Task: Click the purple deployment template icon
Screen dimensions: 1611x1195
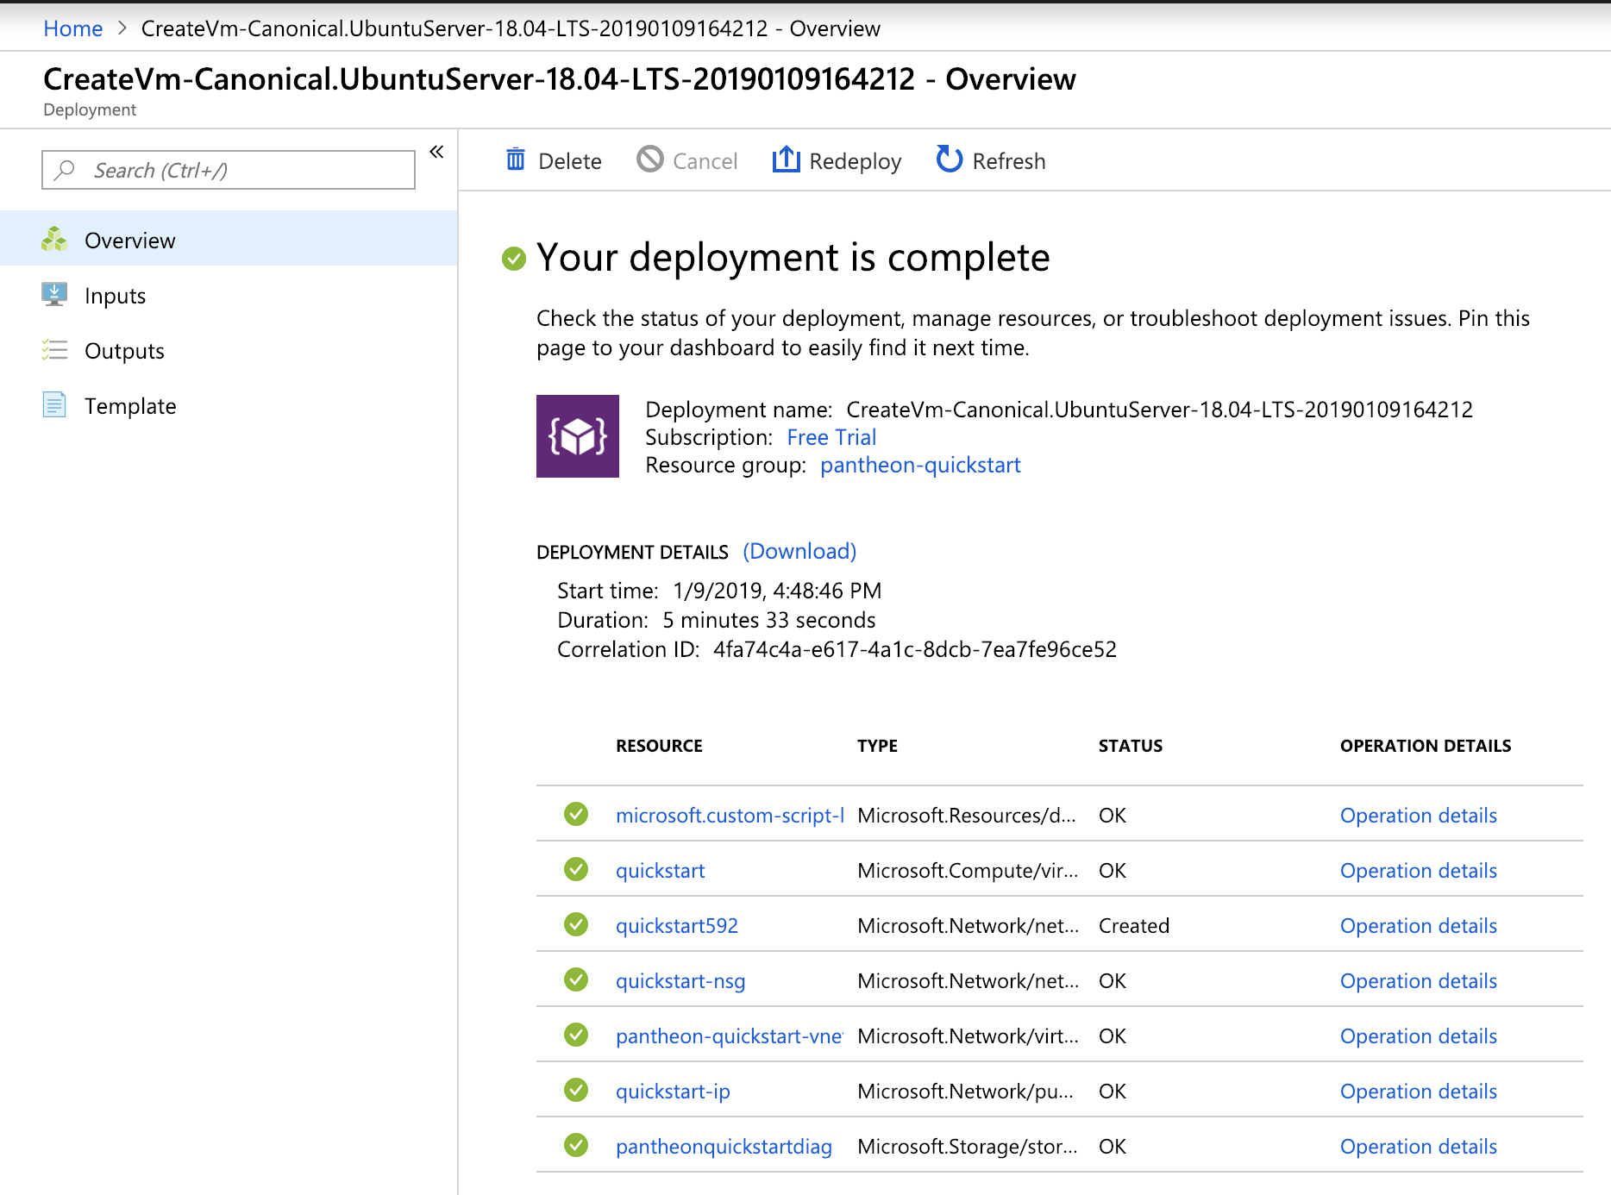Action: [x=578, y=436]
